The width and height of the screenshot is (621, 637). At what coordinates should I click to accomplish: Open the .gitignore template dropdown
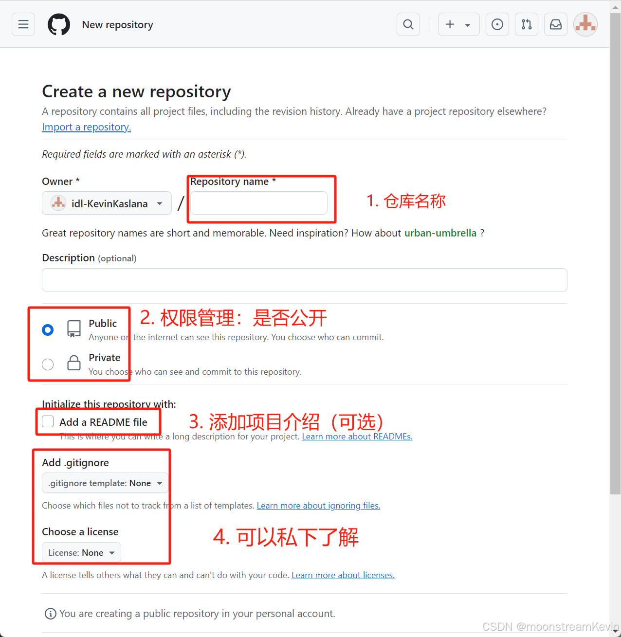(105, 483)
